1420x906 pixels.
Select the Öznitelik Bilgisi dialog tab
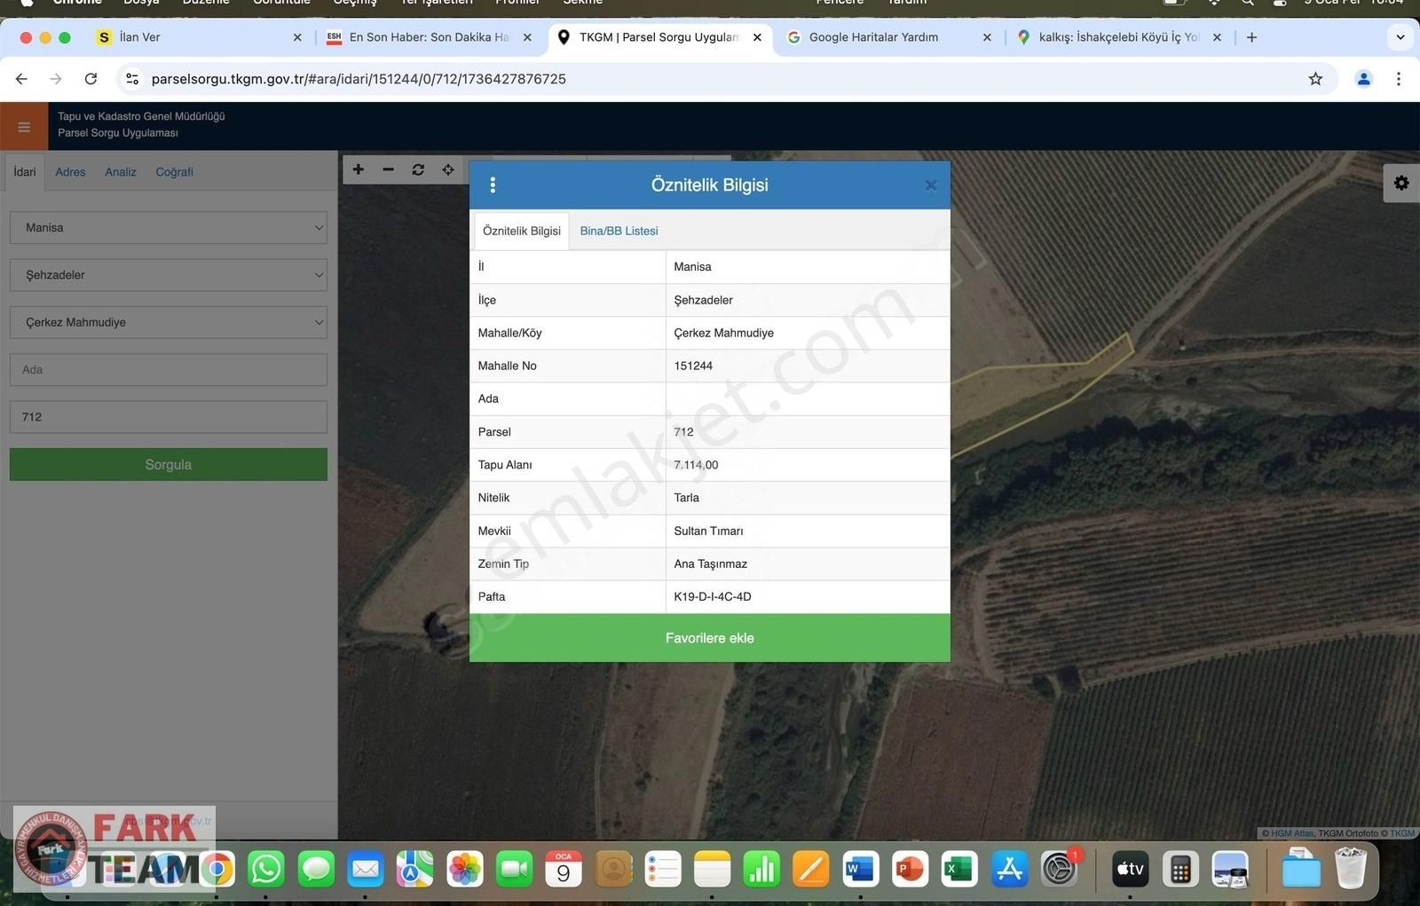(x=522, y=231)
